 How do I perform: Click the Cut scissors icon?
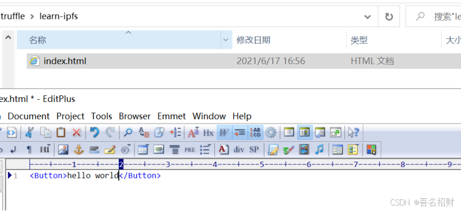click(x=29, y=133)
